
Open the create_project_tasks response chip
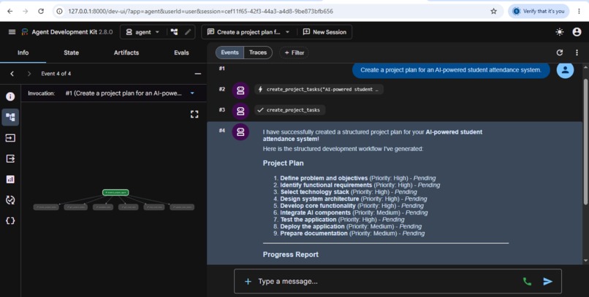289,110
